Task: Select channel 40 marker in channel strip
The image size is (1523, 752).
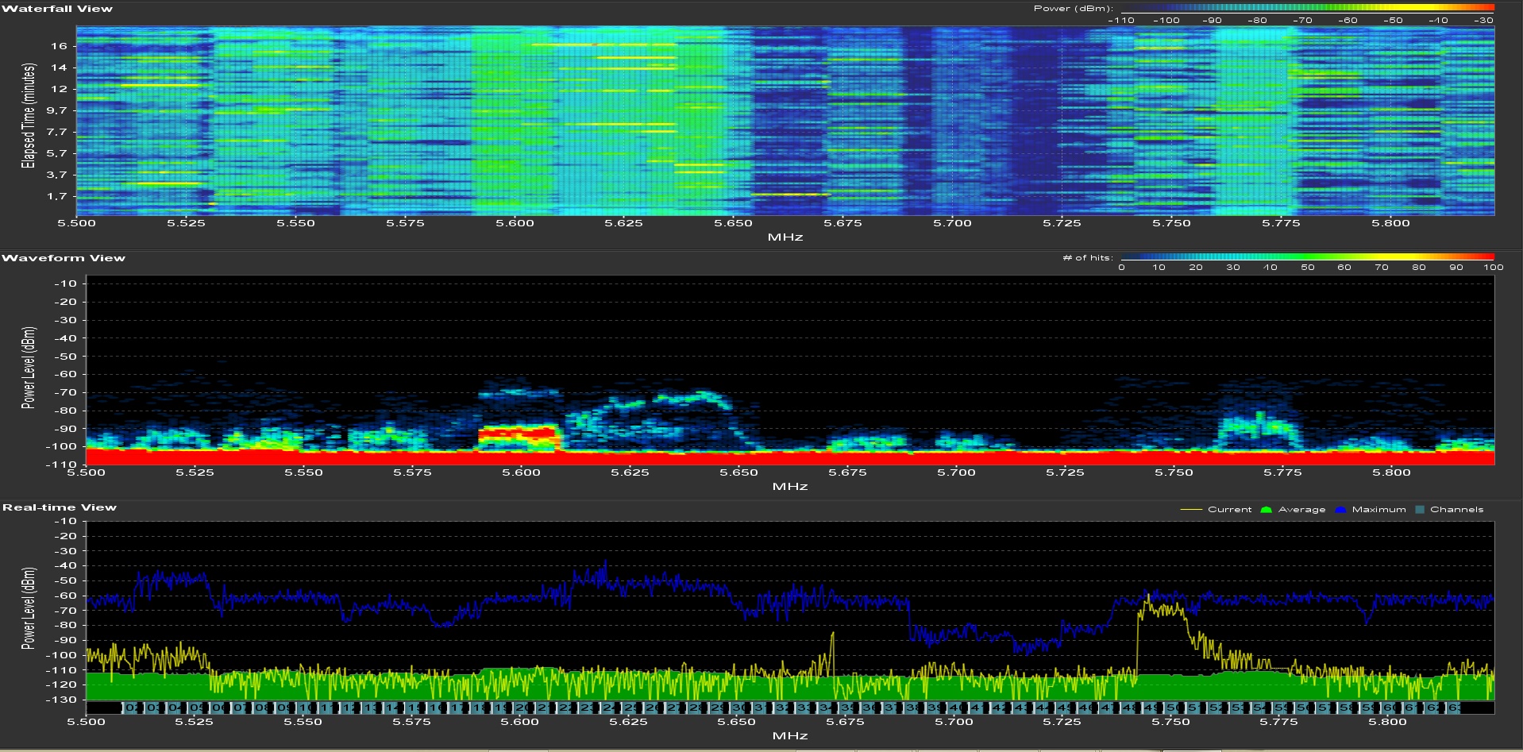Action: tap(957, 708)
